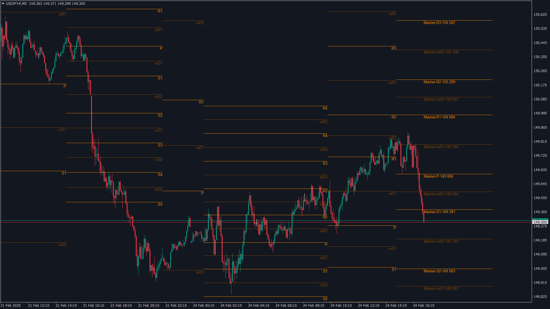Click the triangle arrow before USDJPY#,M5
This screenshot has height=309, width=550.
pos(3,4)
